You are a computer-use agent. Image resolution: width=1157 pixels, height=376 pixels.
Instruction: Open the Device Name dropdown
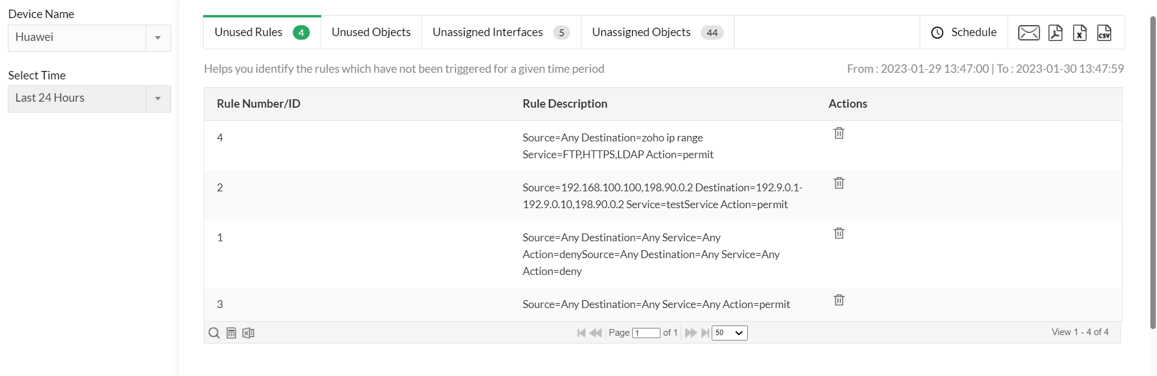pyautogui.click(x=89, y=38)
